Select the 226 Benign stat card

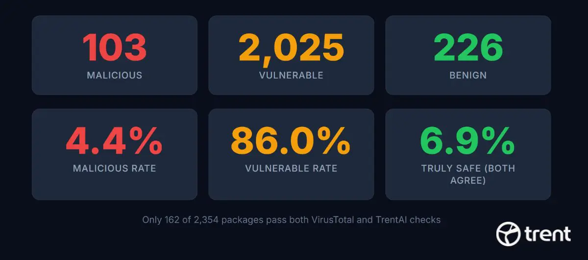(468, 55)
